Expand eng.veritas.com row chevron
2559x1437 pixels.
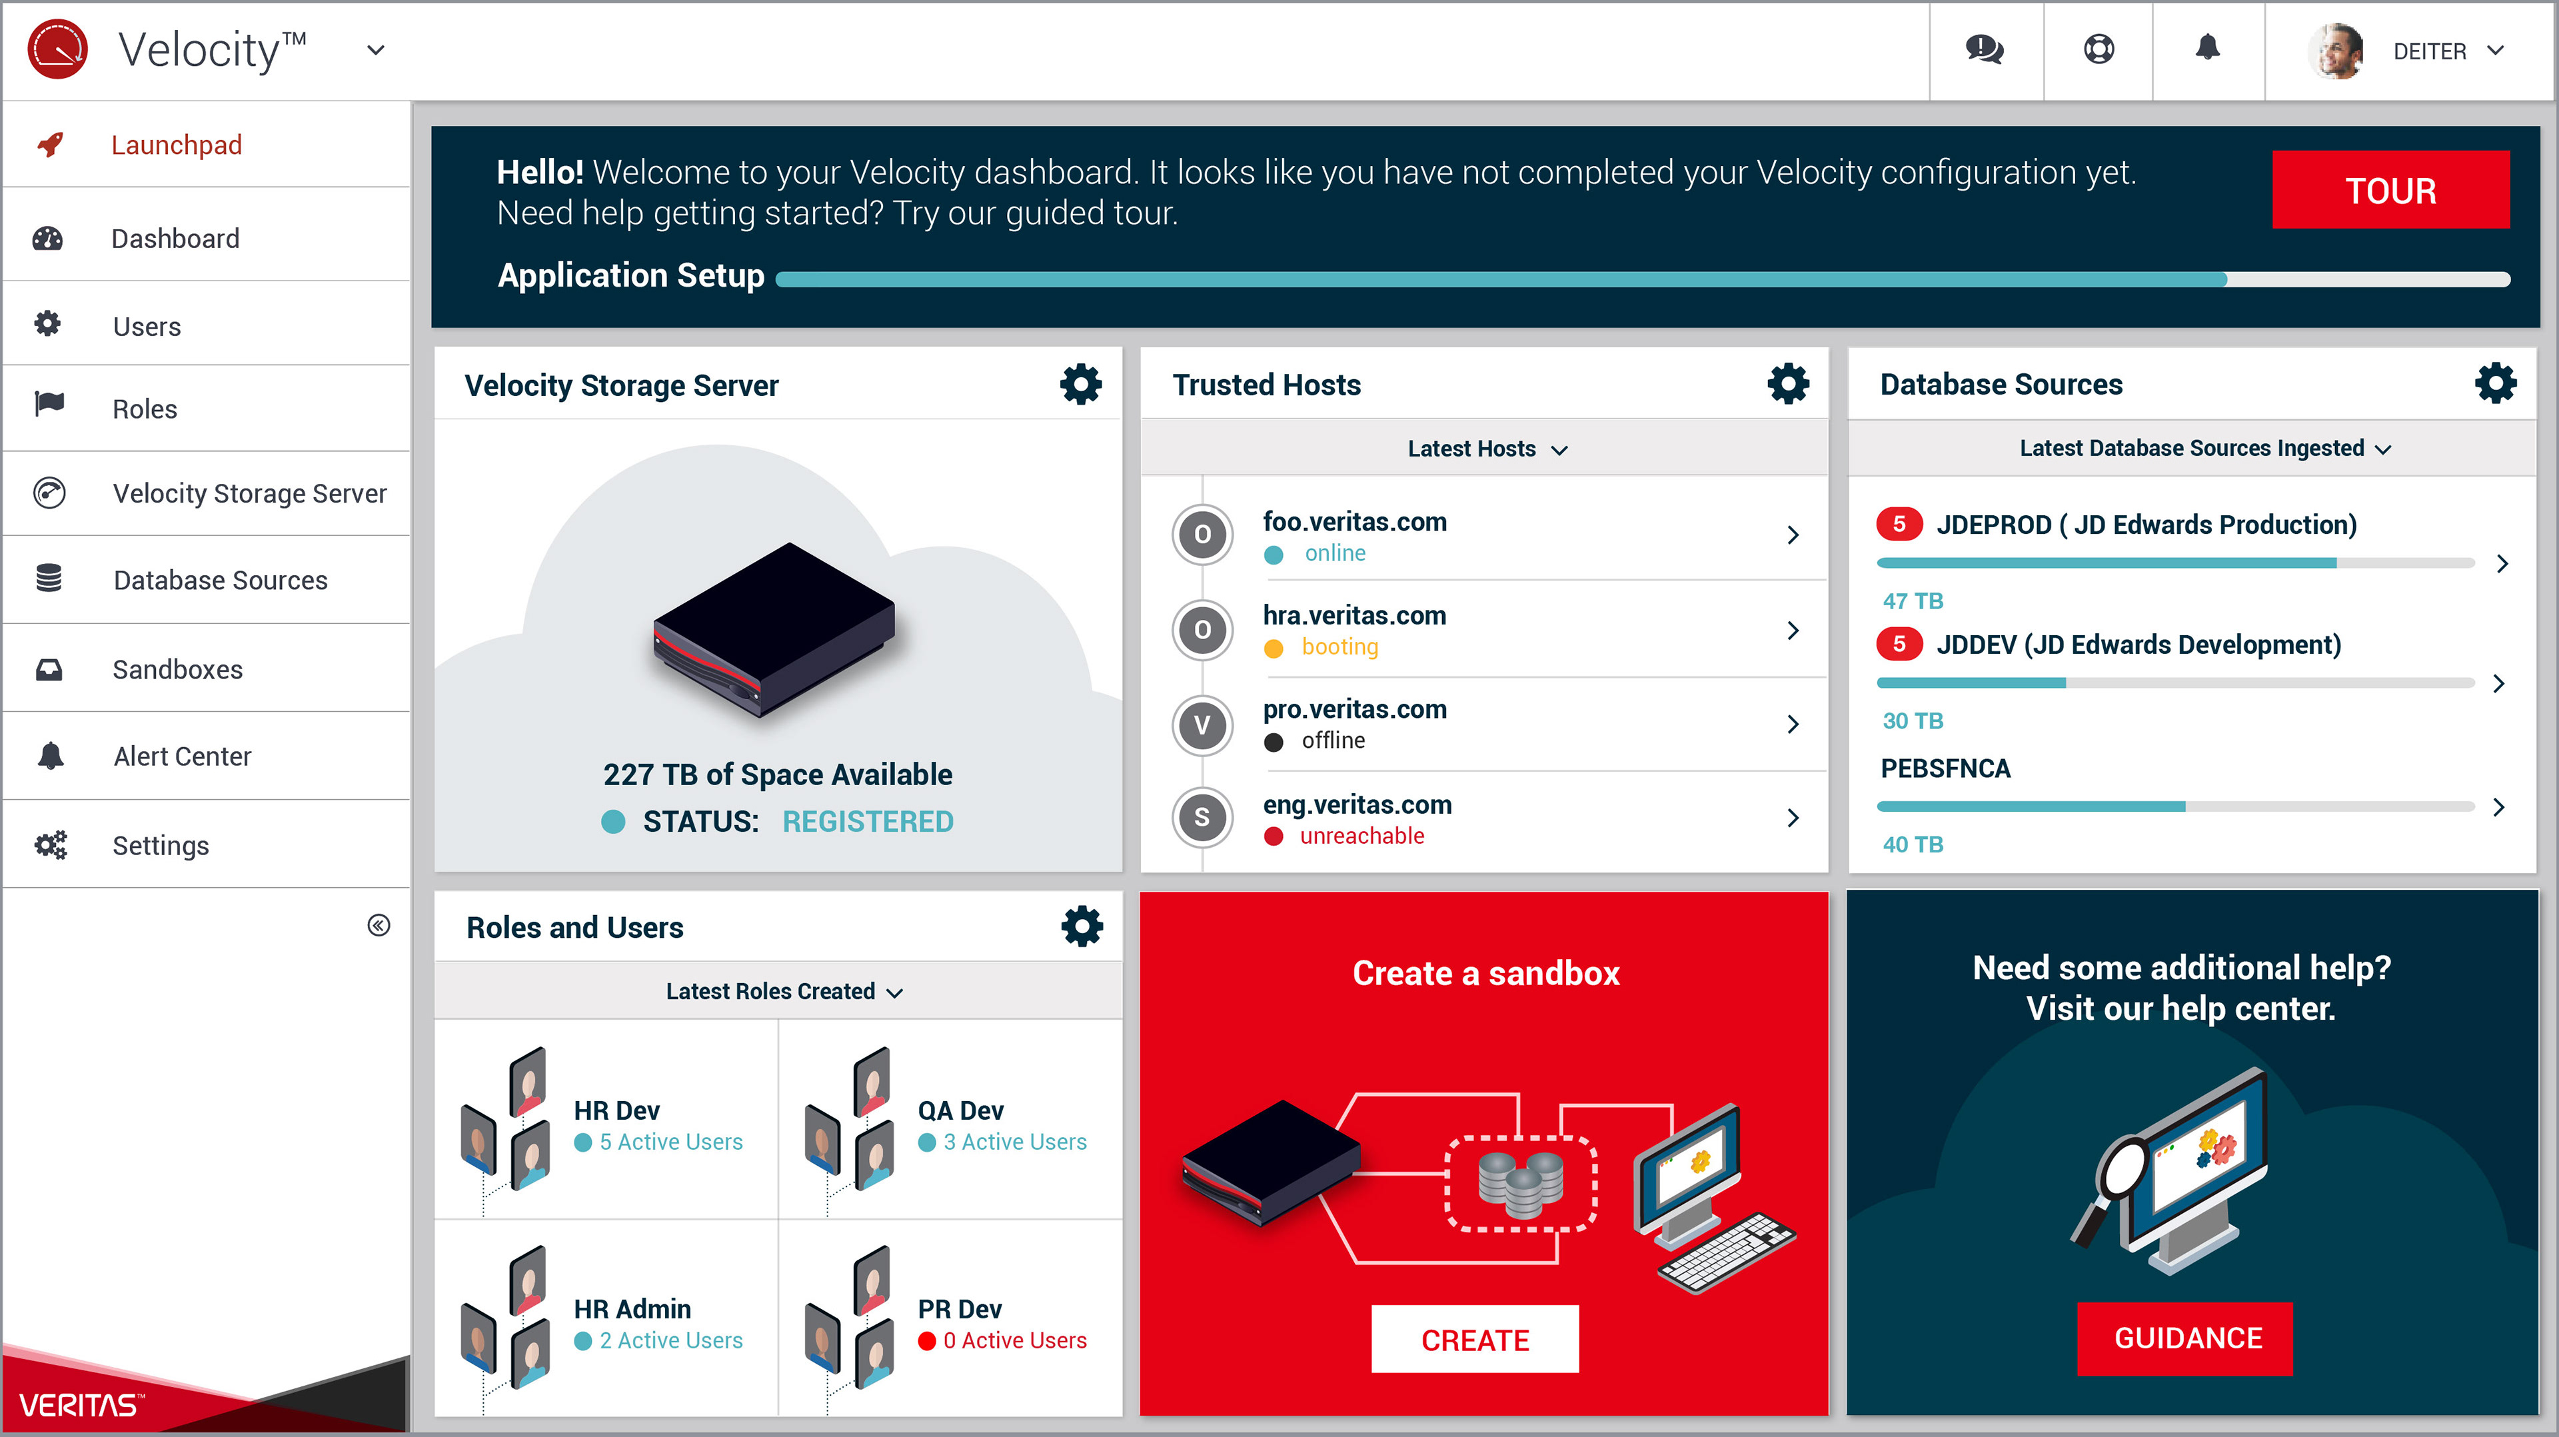click(x=1793, y=818)
